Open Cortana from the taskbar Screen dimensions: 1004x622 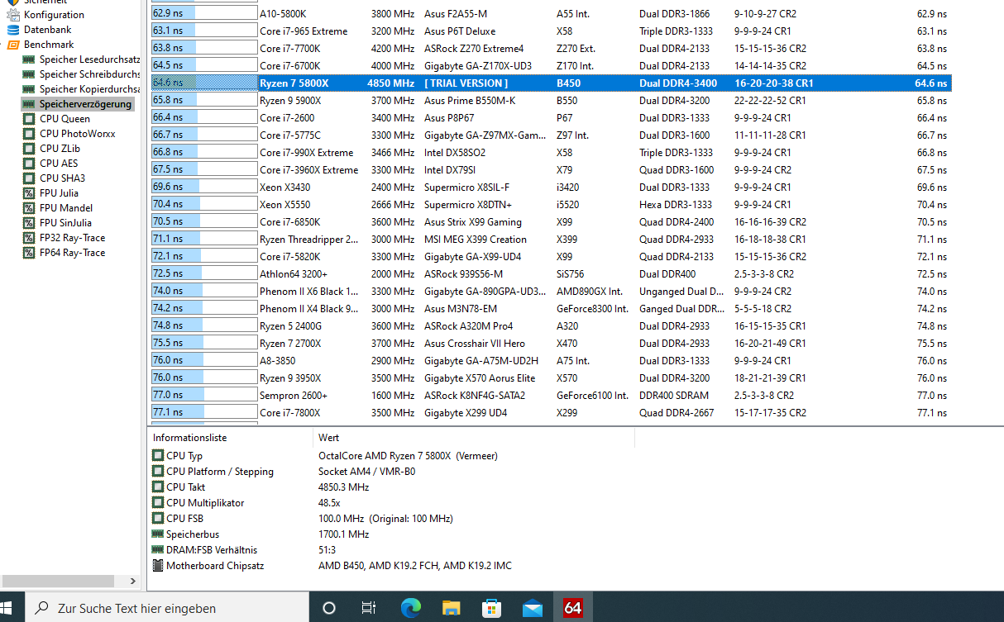click(x=329, y=607)
